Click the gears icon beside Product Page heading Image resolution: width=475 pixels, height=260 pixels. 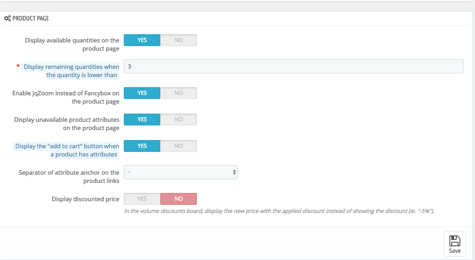pyautogui.click(x=7, y=18)
